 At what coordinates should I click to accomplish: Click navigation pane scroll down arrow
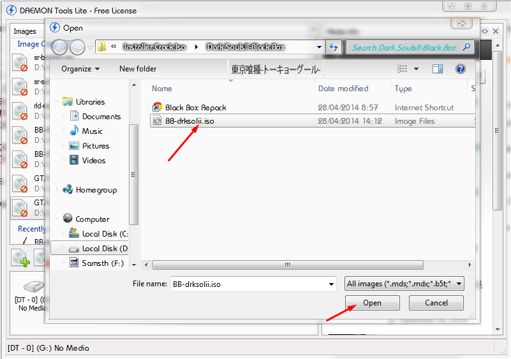134,265
